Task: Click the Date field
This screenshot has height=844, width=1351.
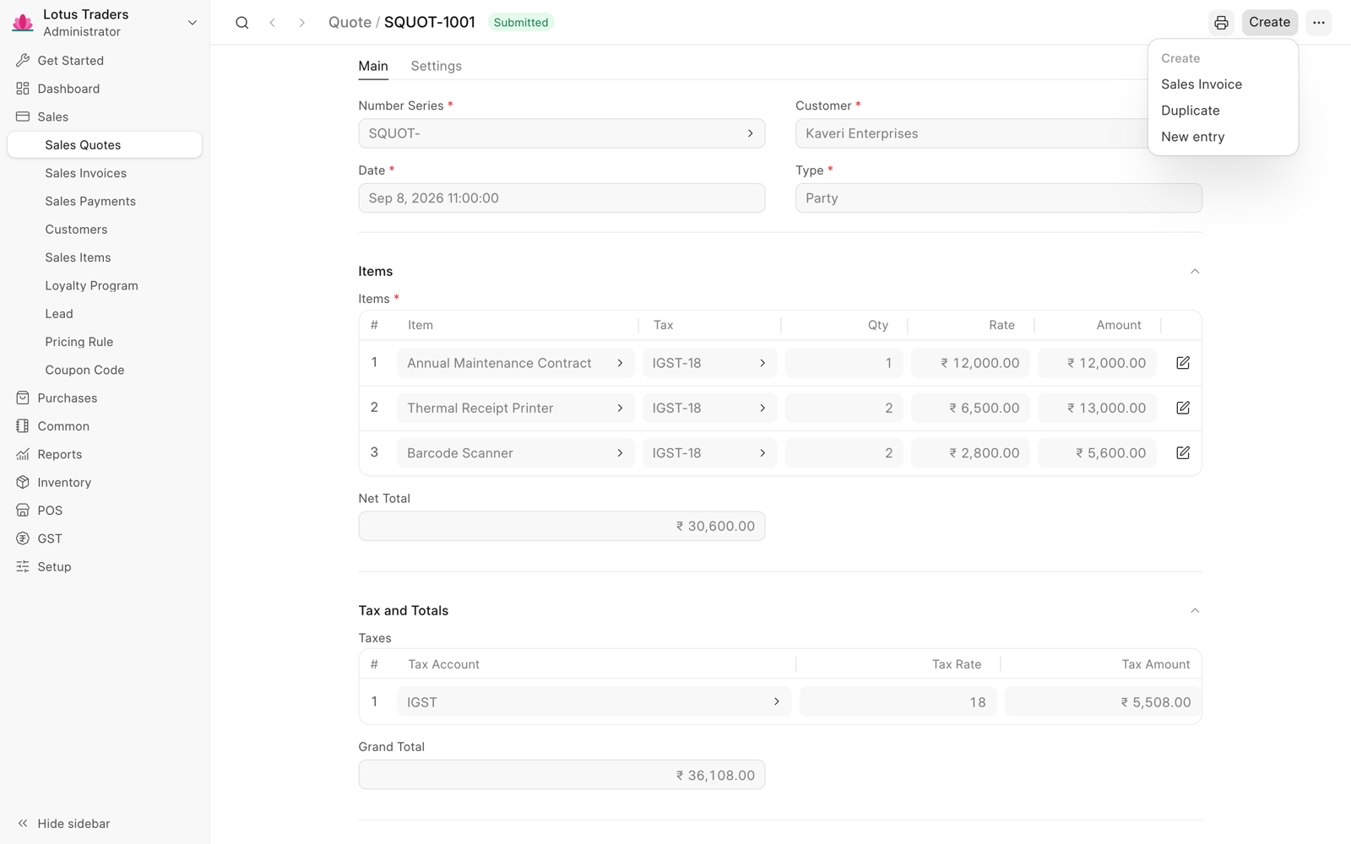Action: [x=562, y=198]
